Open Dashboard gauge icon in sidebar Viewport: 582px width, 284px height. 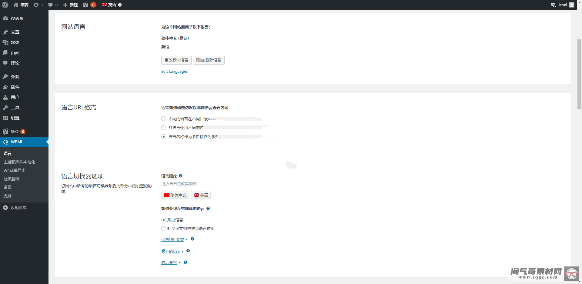click(x=5, y=18)
